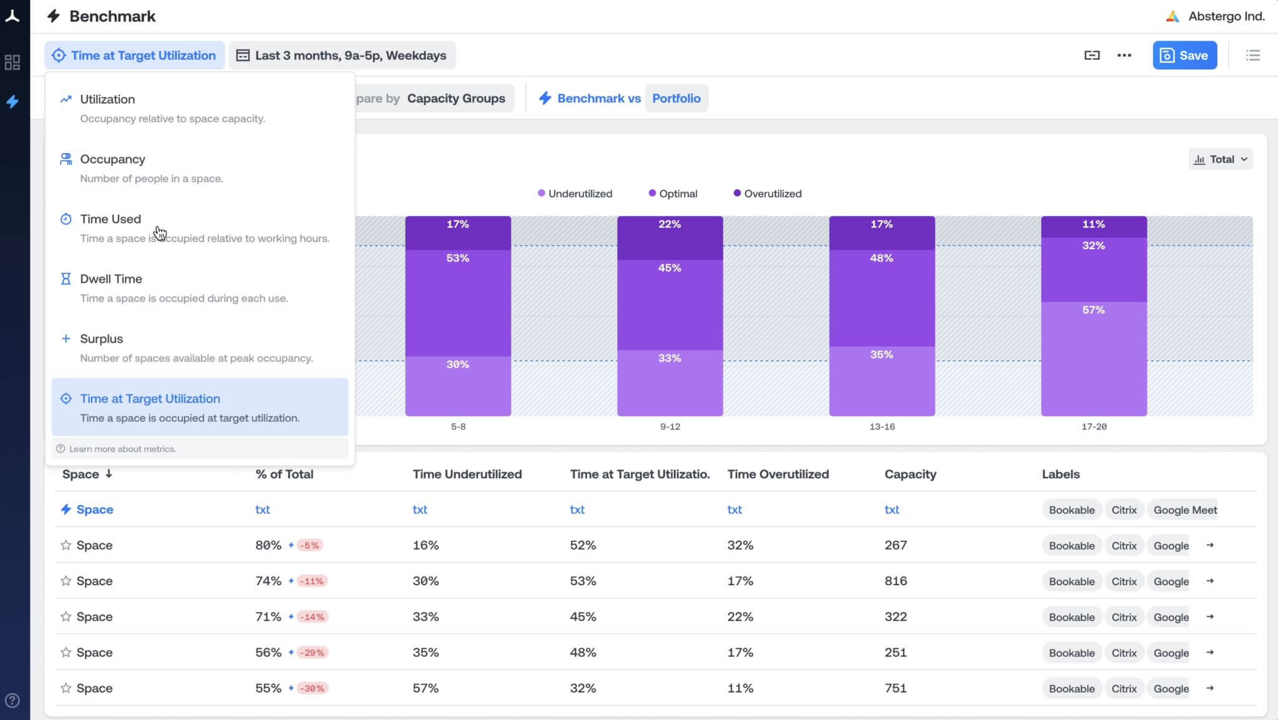Screen dimensions: 1278x720
Task: Click the app logo at top left
Action: click(x=12, y=16)
